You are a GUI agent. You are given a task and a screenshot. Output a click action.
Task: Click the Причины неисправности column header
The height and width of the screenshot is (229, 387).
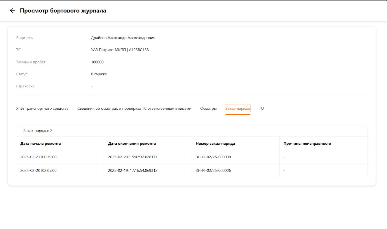[307, 143]
